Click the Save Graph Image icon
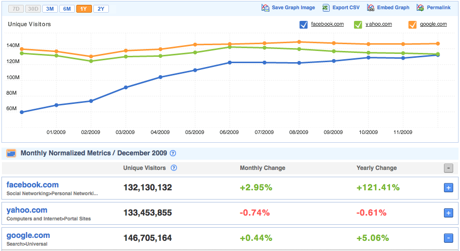The image size is (460, 251). click(x=265, y=8)
